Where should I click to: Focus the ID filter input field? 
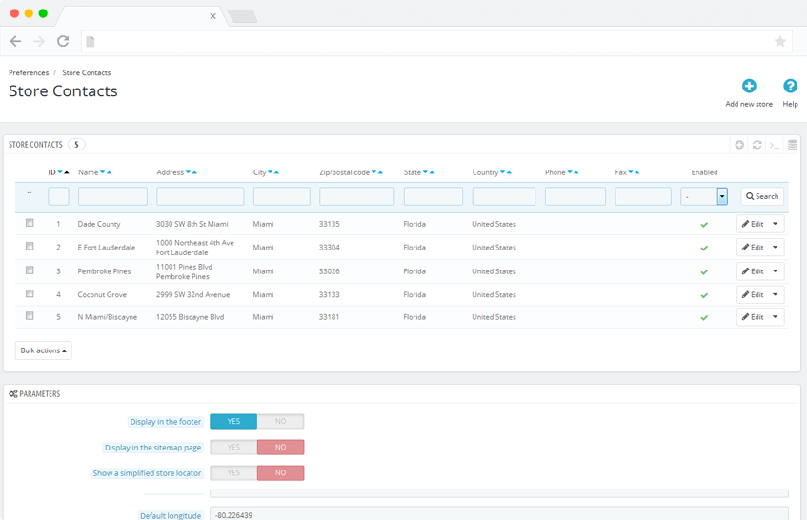click(58, 196)
